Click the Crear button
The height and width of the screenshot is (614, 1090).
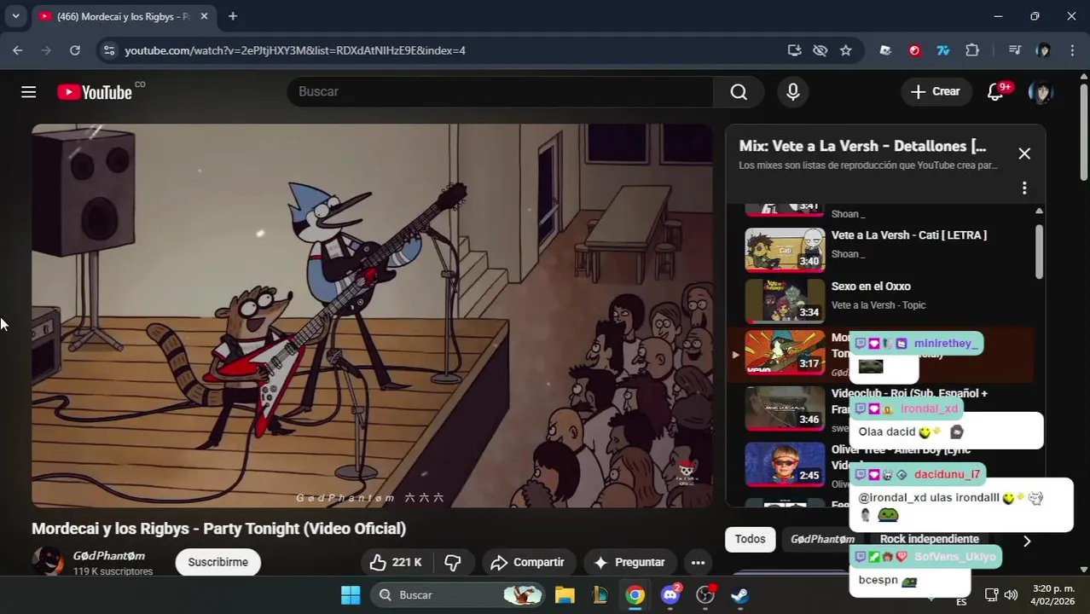(x=936, y=92)
